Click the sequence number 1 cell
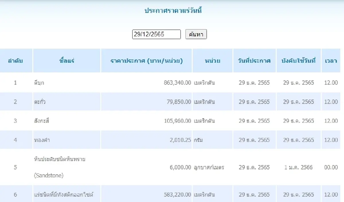Screen dimensions: 344x202 (x=15, y=83)
